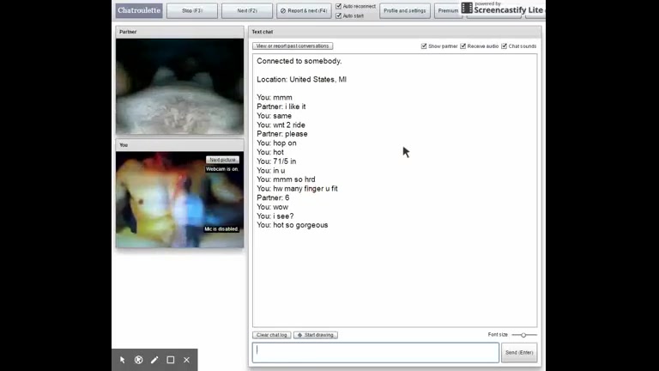
Task: Stop the chat with Stop (F3)
Action: [x=192, y=10]
